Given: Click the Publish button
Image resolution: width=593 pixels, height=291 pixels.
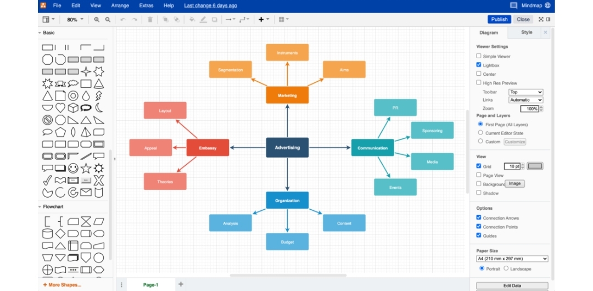Looking at the screenshot, I should (x=499, y=19).
